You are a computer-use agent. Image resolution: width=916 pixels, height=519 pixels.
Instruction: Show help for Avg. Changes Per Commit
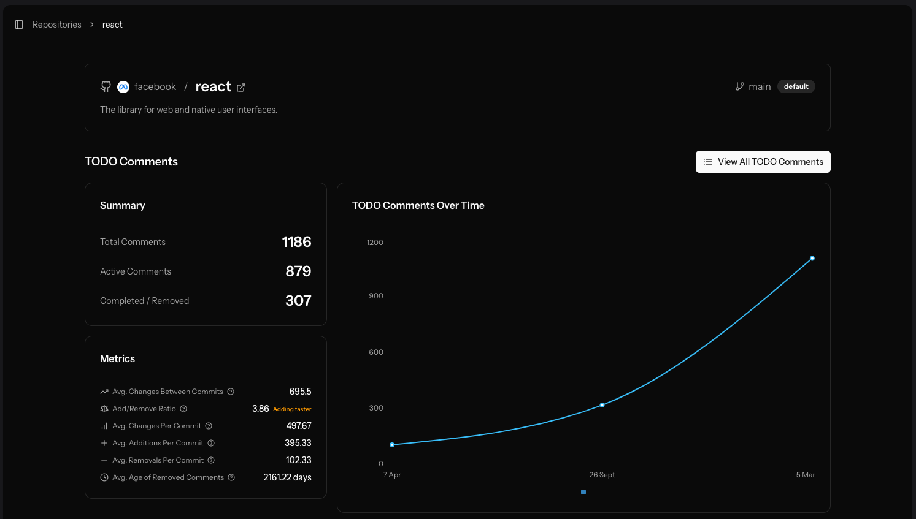(x=209, y=426)
